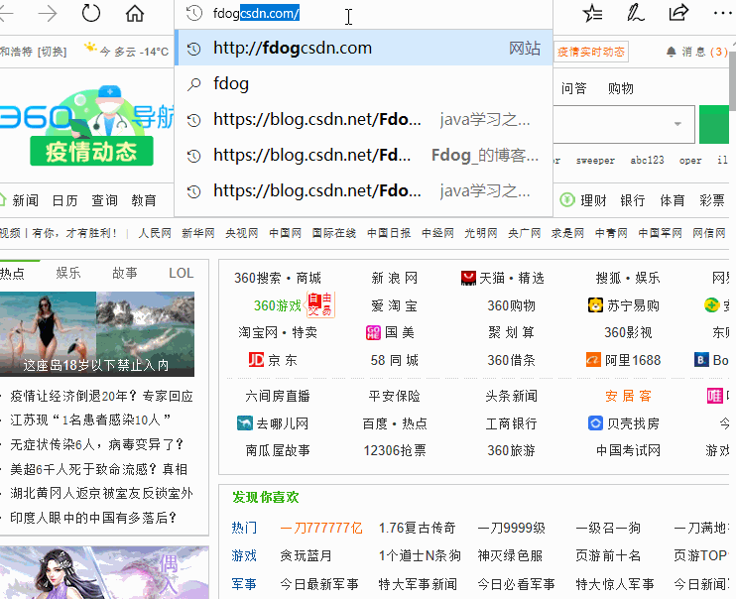Open 安居客 orange link

click(x=628, y=397)
